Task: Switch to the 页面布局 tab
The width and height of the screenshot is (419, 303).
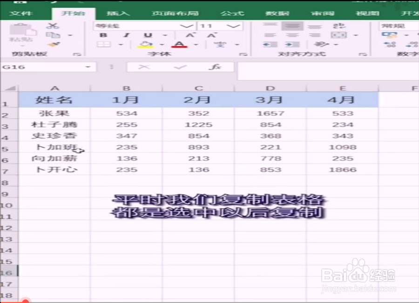Action: 175,13
